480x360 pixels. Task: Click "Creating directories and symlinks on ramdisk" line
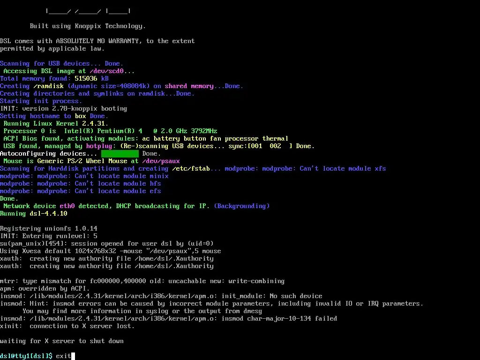(97, 93)
